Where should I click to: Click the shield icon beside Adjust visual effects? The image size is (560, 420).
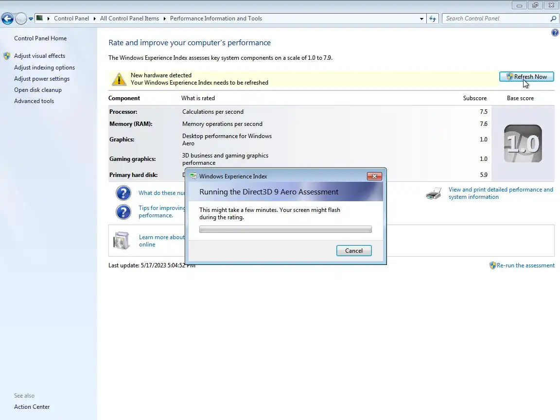[x=7, y=56]
